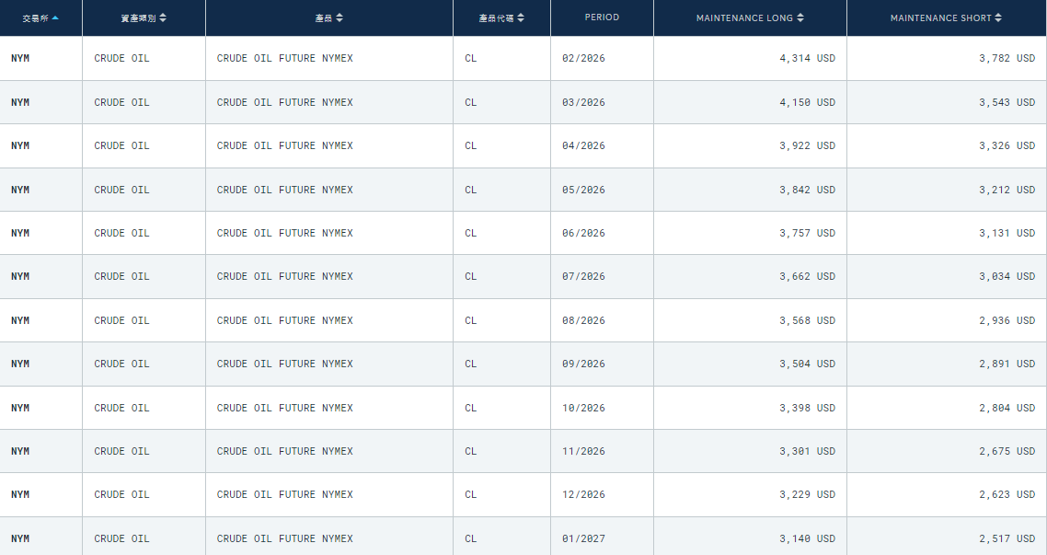1047x555 pixels.
Task: Sort by Maintenance Short arrows
Action: [x=998, y=18]
